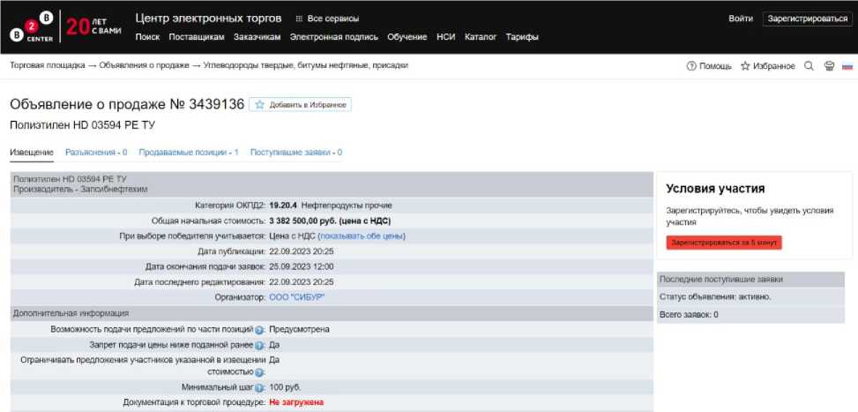
Task: Open info icon next to Минимальный шаг
Action: pos(259,387)
